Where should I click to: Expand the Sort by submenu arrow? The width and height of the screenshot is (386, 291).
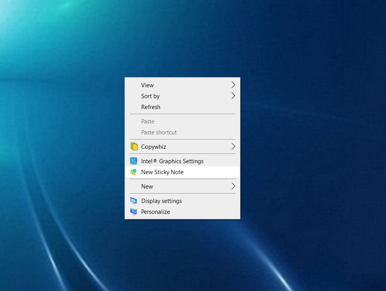(x=233, y=95)
